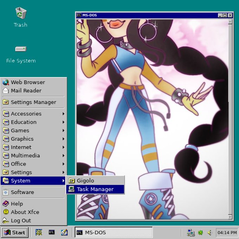This screenshot has height=239, width=239.
Task: Click the Web Browser globe icon
Action: coord(6,82)
